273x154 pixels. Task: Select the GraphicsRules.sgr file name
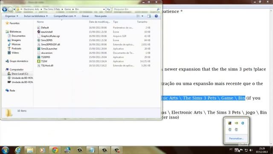pyautogui.click(x=50, y=36)
